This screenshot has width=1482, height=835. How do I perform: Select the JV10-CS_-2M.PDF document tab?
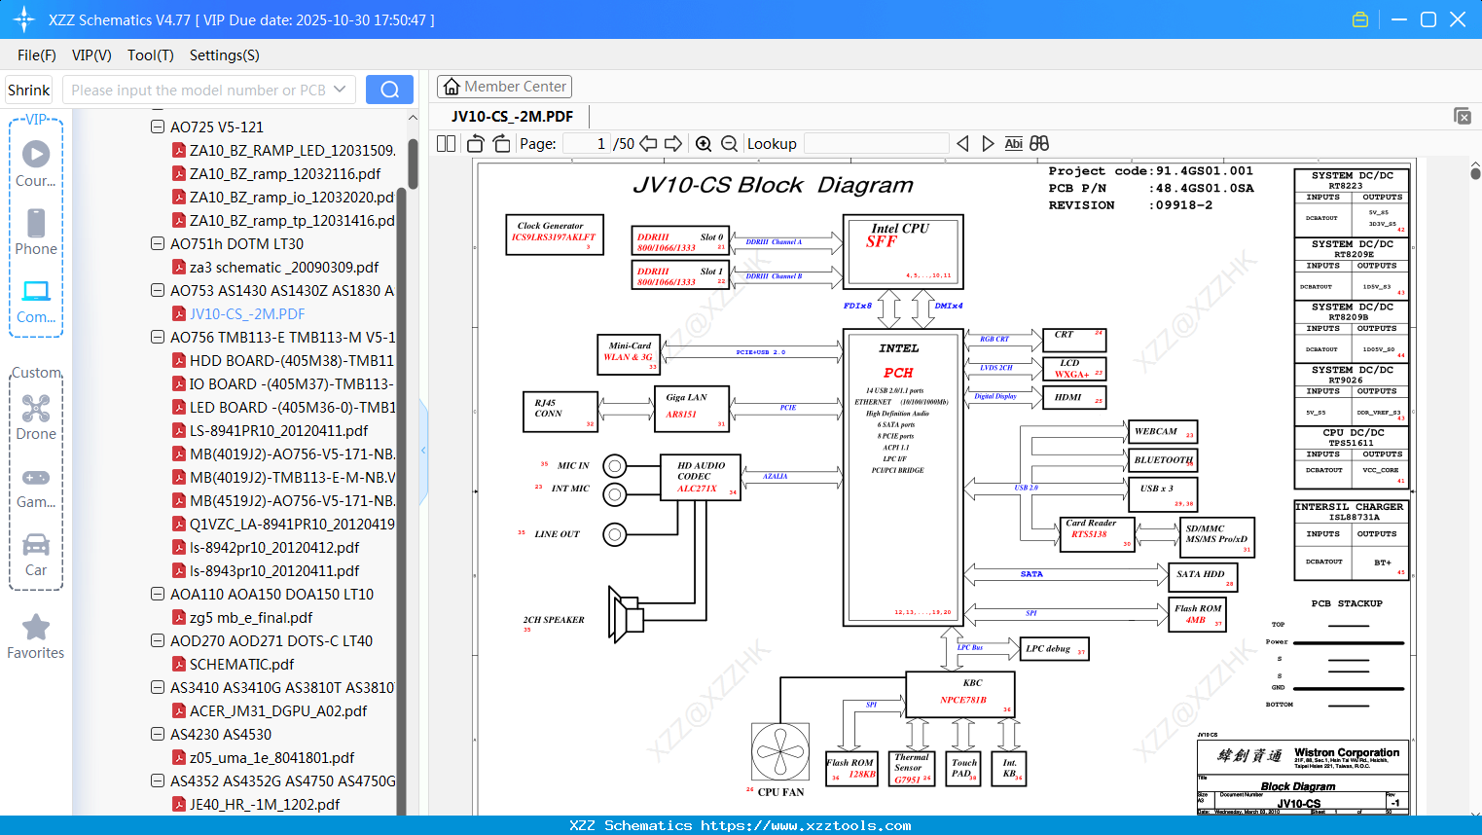tap(513, 116)
